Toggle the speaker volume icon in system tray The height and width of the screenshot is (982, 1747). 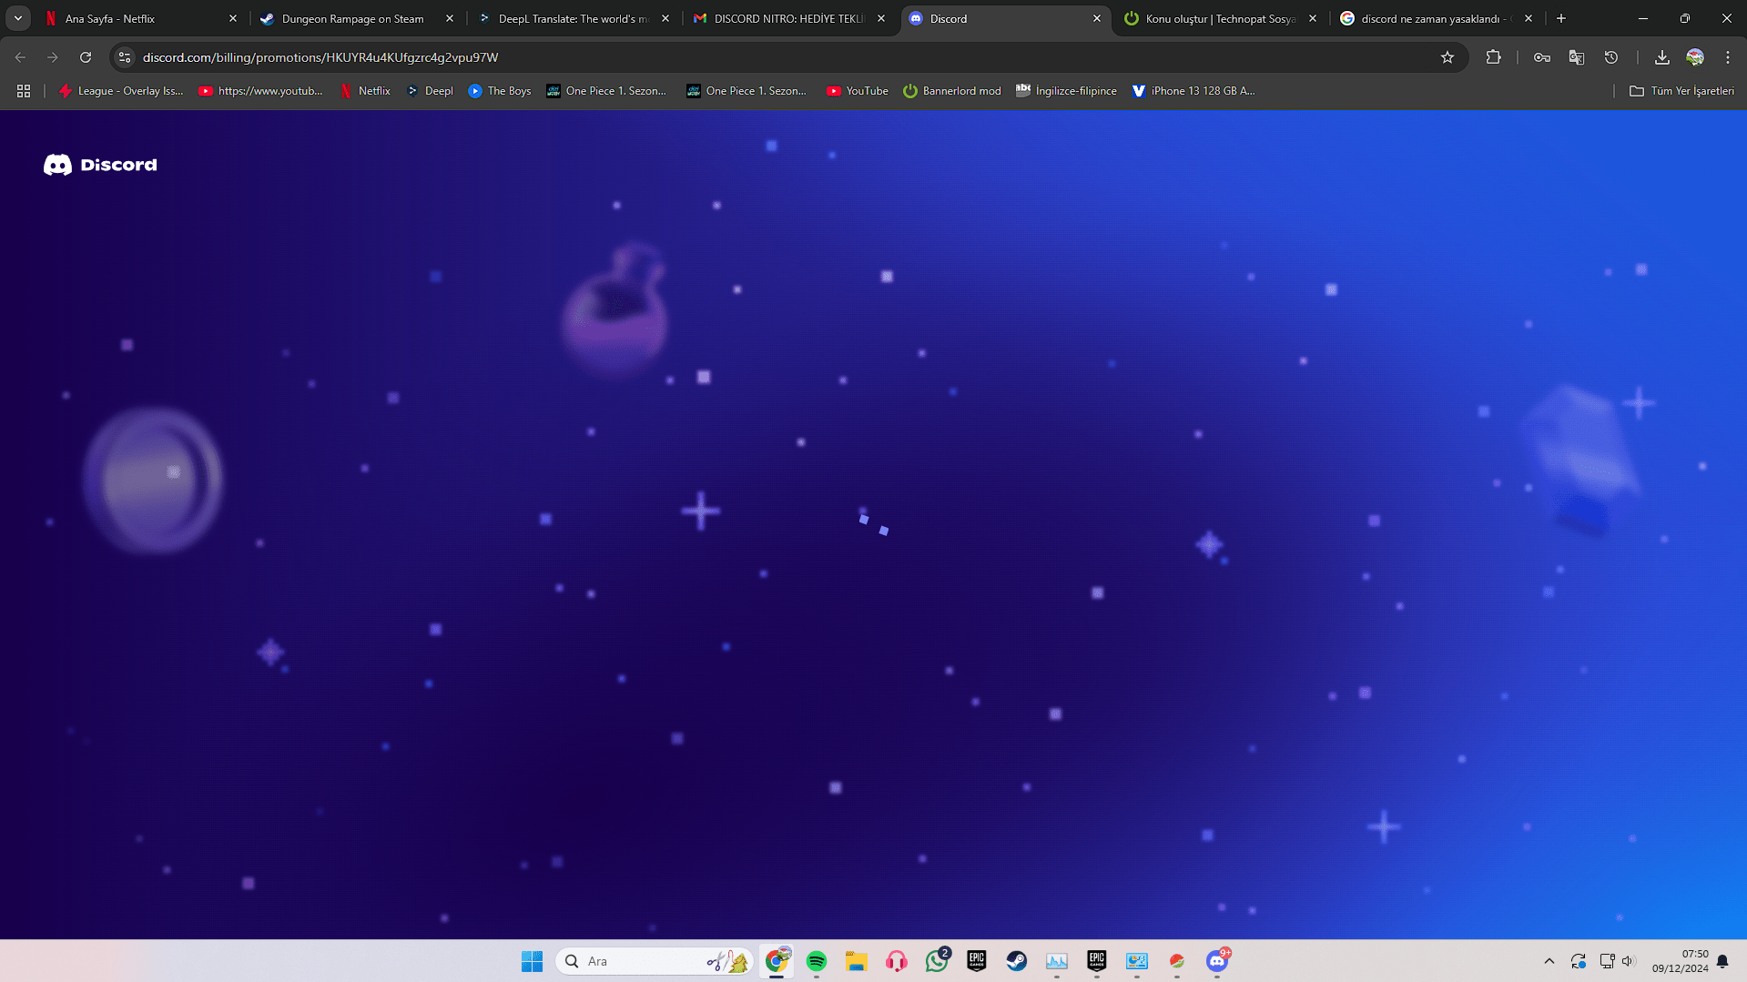click(x=1629, y=960)
